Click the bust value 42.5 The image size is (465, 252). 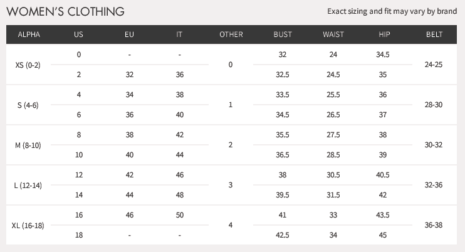pyautogui.click(x=282, y=235)
